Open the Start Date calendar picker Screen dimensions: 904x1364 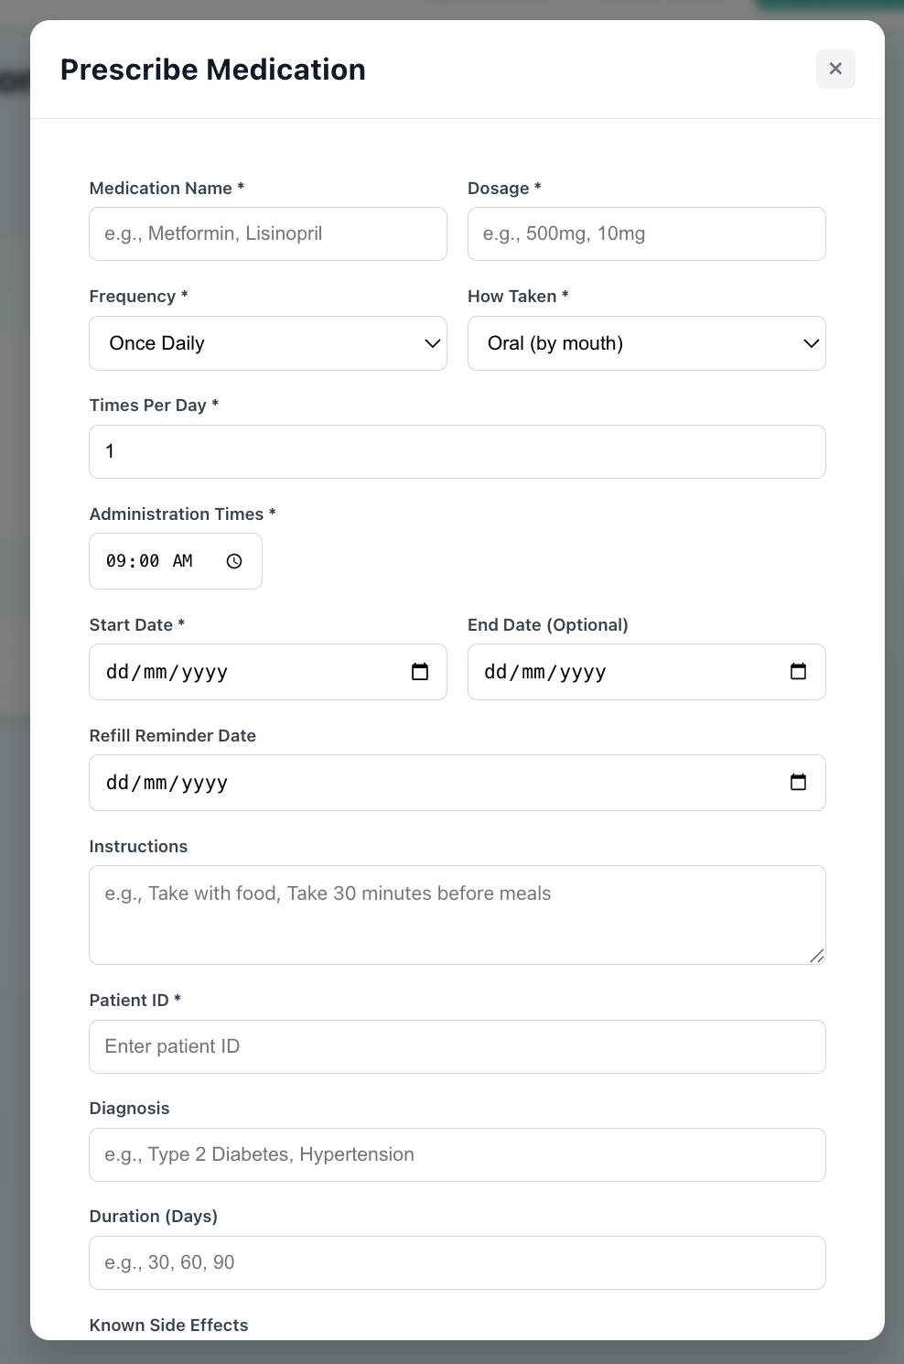click(x=420, y=671)
